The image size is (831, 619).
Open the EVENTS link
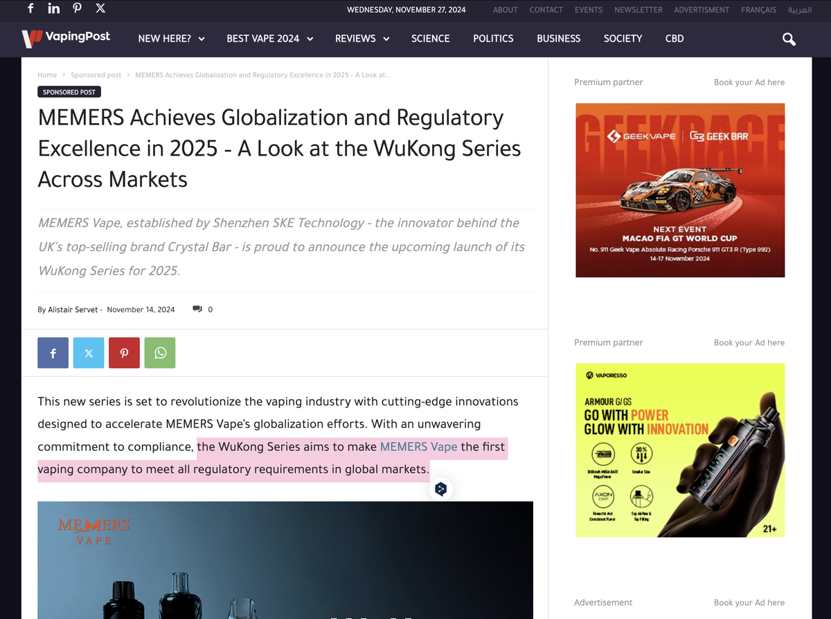(x=589, y=10)
